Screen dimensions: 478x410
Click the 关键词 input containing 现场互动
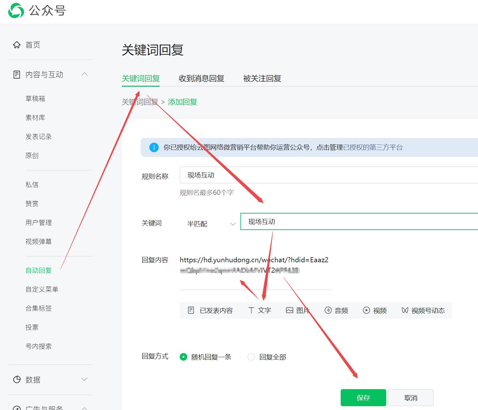359,221
